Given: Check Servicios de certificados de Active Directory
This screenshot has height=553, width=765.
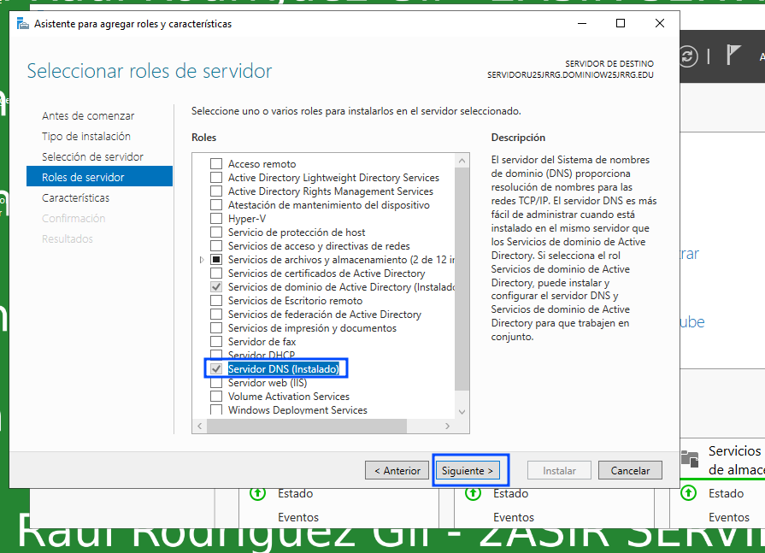Looking at the screenshot, I should tap(216, 274).
